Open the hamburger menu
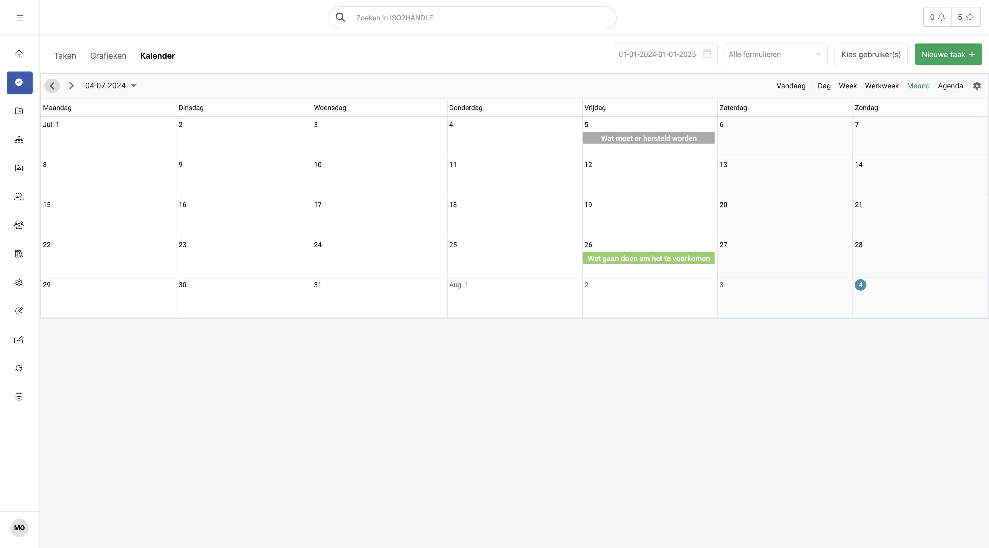This screenshot has width=989, height=548. click(x=20, y=18)
